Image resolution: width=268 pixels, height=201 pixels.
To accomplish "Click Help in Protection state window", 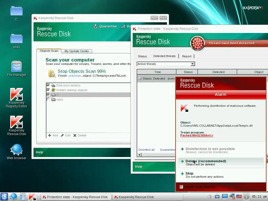I will [x=139, y=167].
